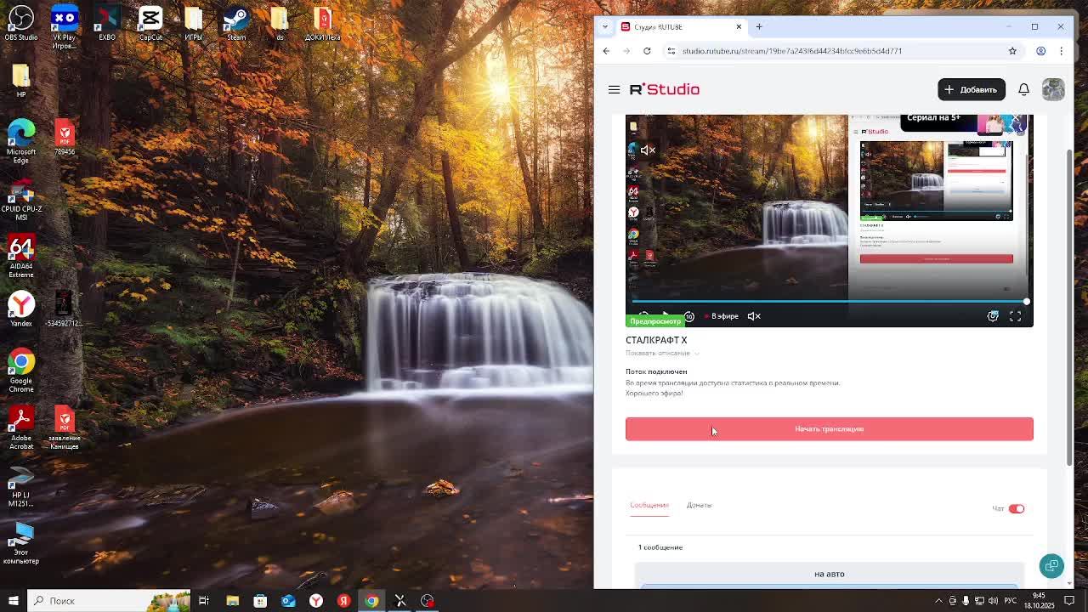Open the tab search dropdown in Chrome

604,26
